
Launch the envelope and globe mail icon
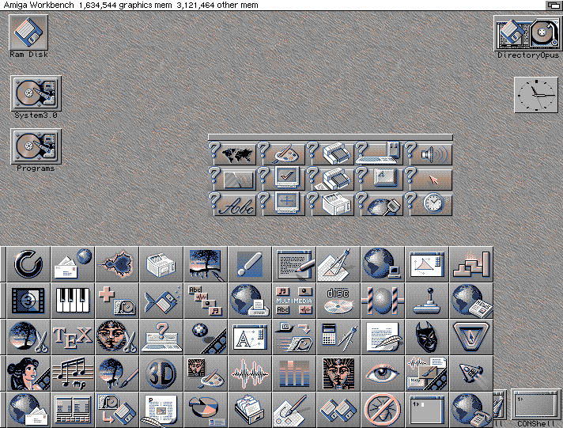[73, 264]
